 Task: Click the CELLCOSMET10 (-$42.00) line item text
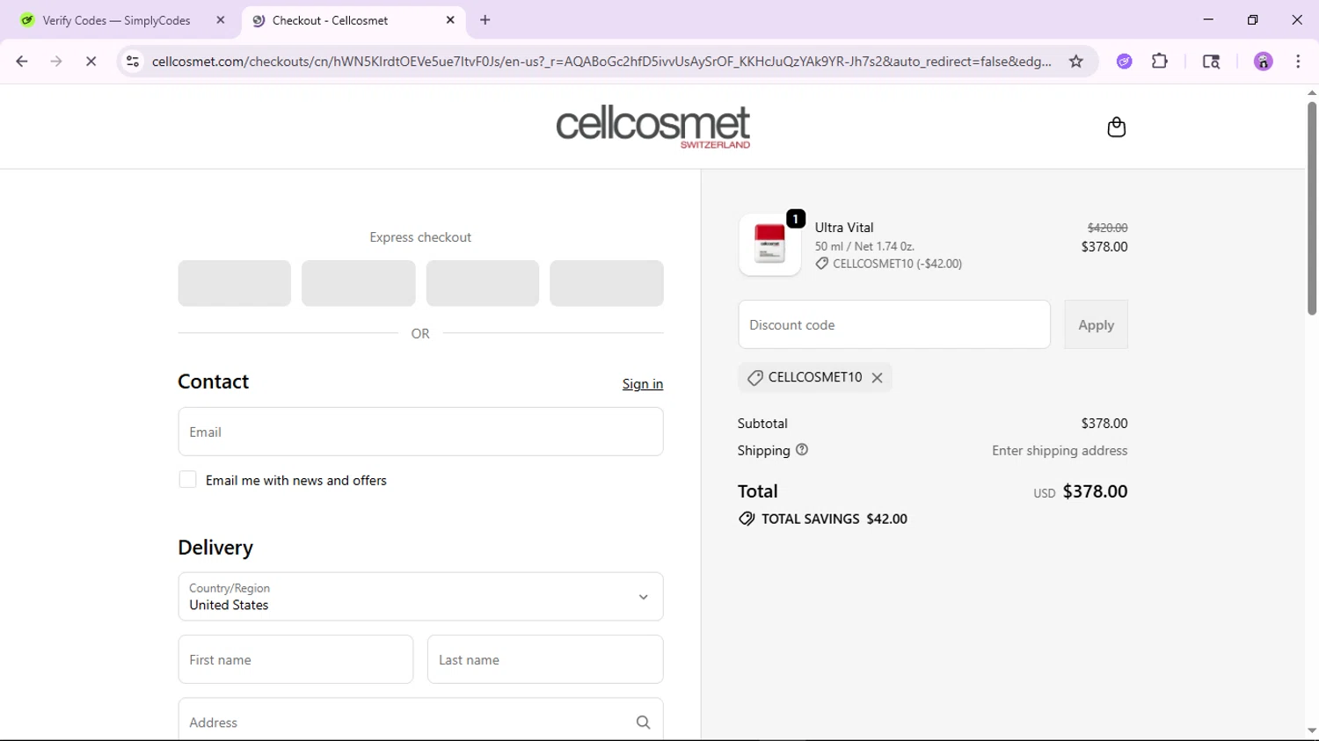pyautogui.click(x=897, y=264)
